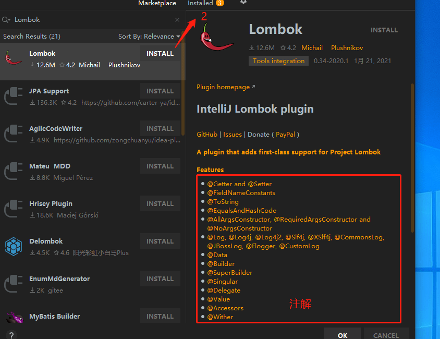440x339 pixels.
Task: Install the EnumMdGenerator plugin
Action: point(160,279)
